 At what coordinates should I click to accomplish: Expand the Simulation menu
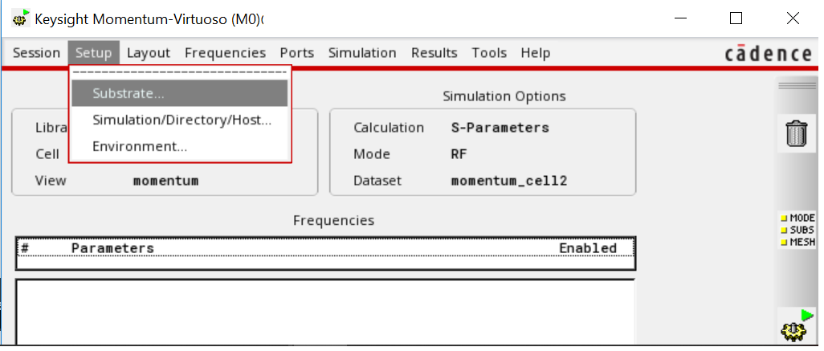click(x=362, y=53)
